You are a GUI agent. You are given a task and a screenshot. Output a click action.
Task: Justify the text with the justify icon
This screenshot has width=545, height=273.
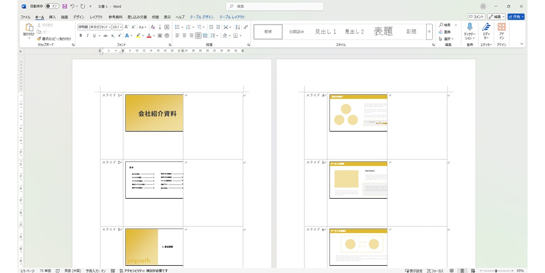[x=198, y=36]
